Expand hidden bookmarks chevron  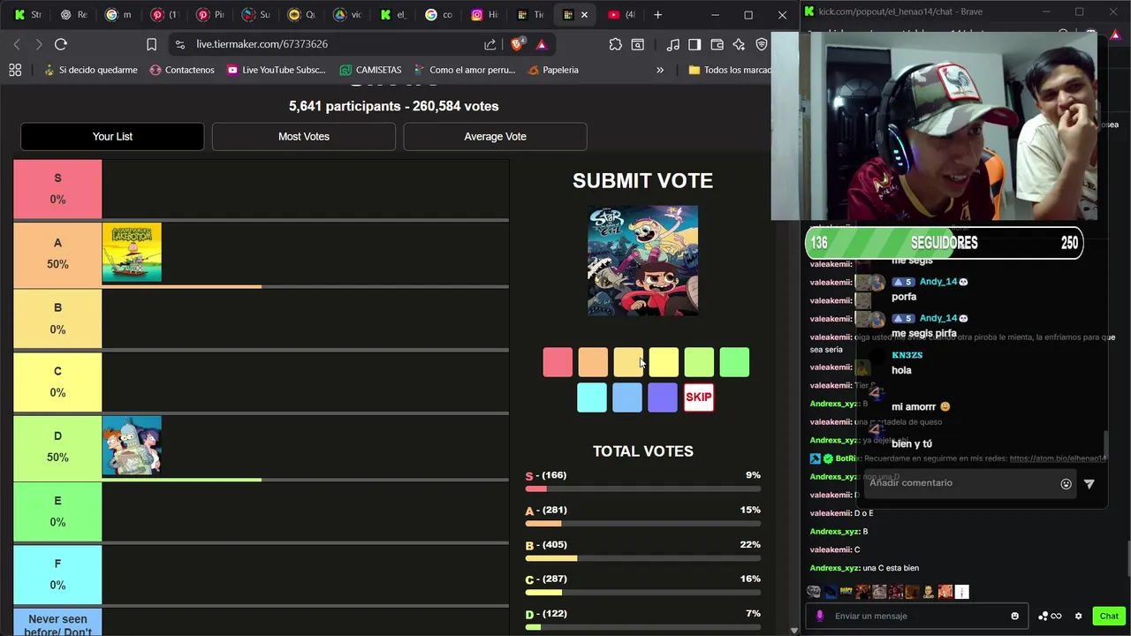point(659,70)
